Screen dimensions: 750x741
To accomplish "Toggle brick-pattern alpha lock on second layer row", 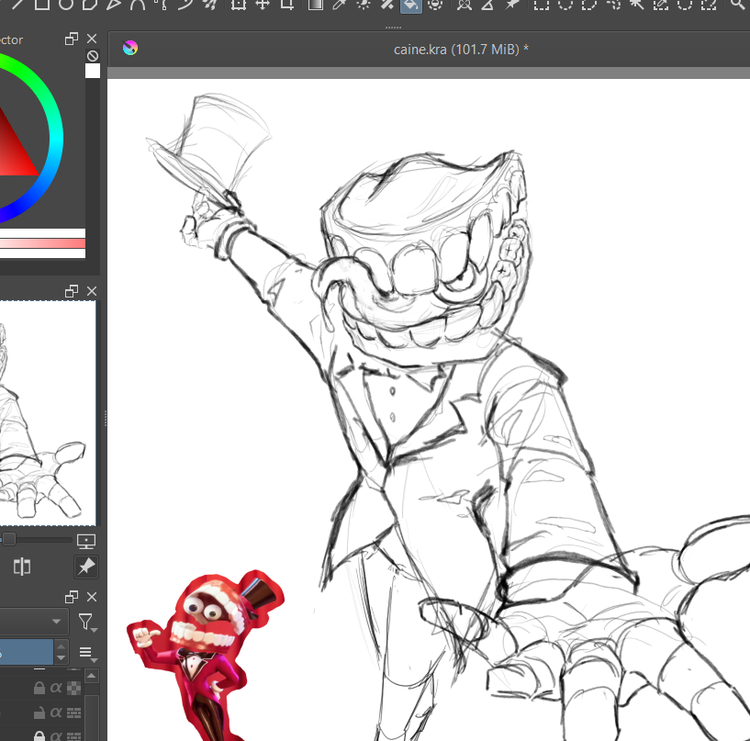I will [x=73, y=713].
